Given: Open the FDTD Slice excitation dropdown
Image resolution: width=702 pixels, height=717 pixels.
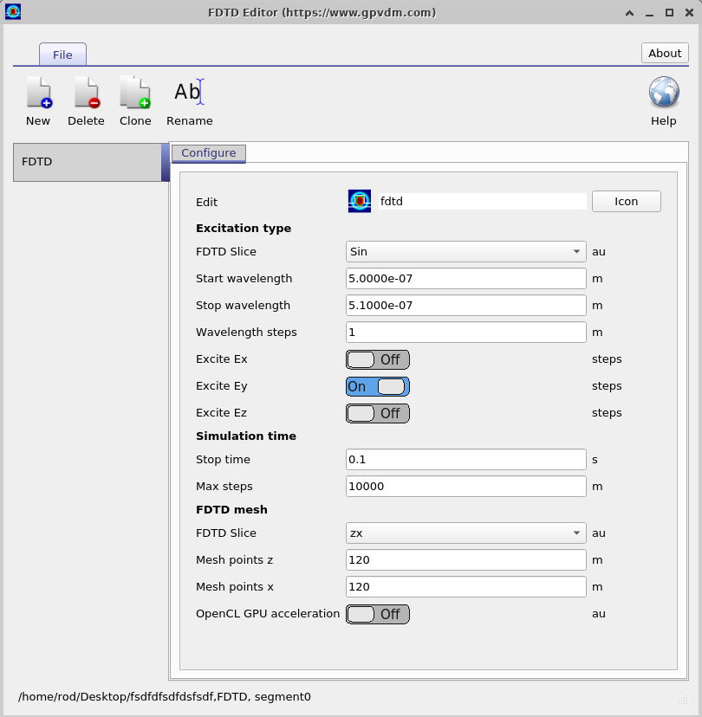Looking at the screenshot, I should coord(465,251).
